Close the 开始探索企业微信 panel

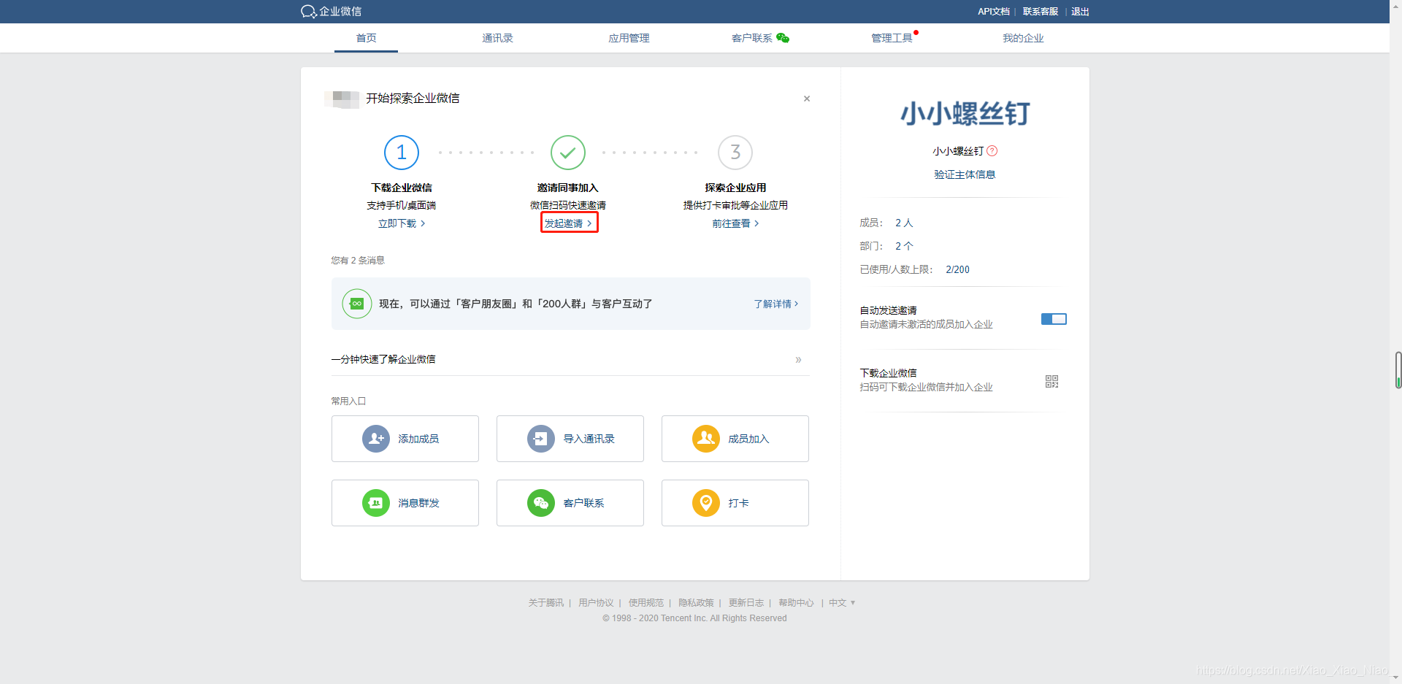[x=807, y=99]
